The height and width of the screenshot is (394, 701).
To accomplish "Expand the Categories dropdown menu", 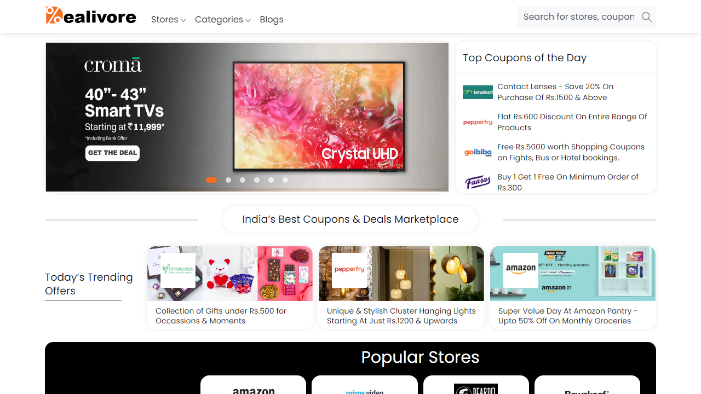I will click(222, 20).
